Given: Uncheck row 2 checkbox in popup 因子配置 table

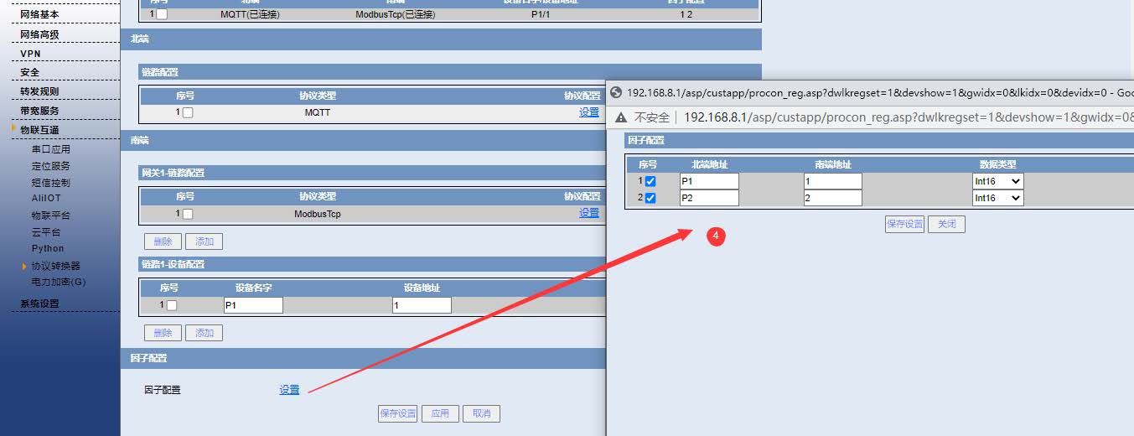Looking at the screenshot, I should pos(650,198).
